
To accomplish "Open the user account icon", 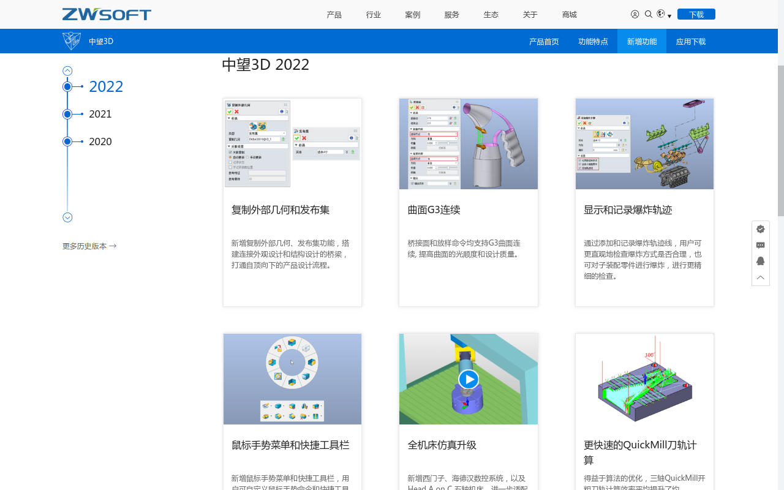I will (635, 14).
